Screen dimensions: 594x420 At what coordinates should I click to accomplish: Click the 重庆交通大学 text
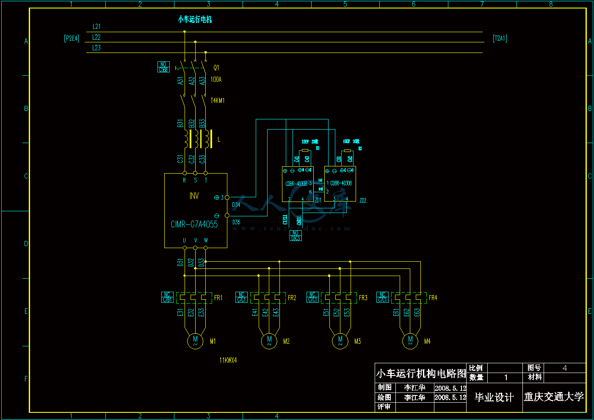(554, 397)
